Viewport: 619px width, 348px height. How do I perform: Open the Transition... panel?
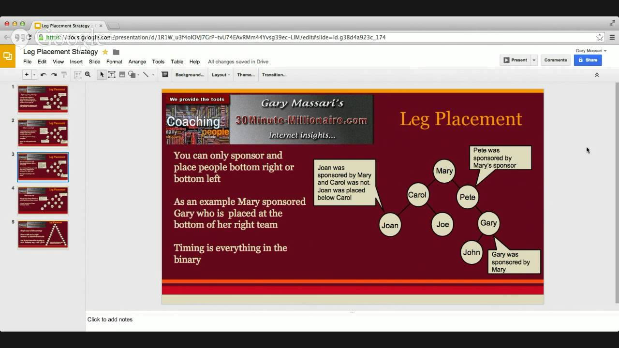274,74
